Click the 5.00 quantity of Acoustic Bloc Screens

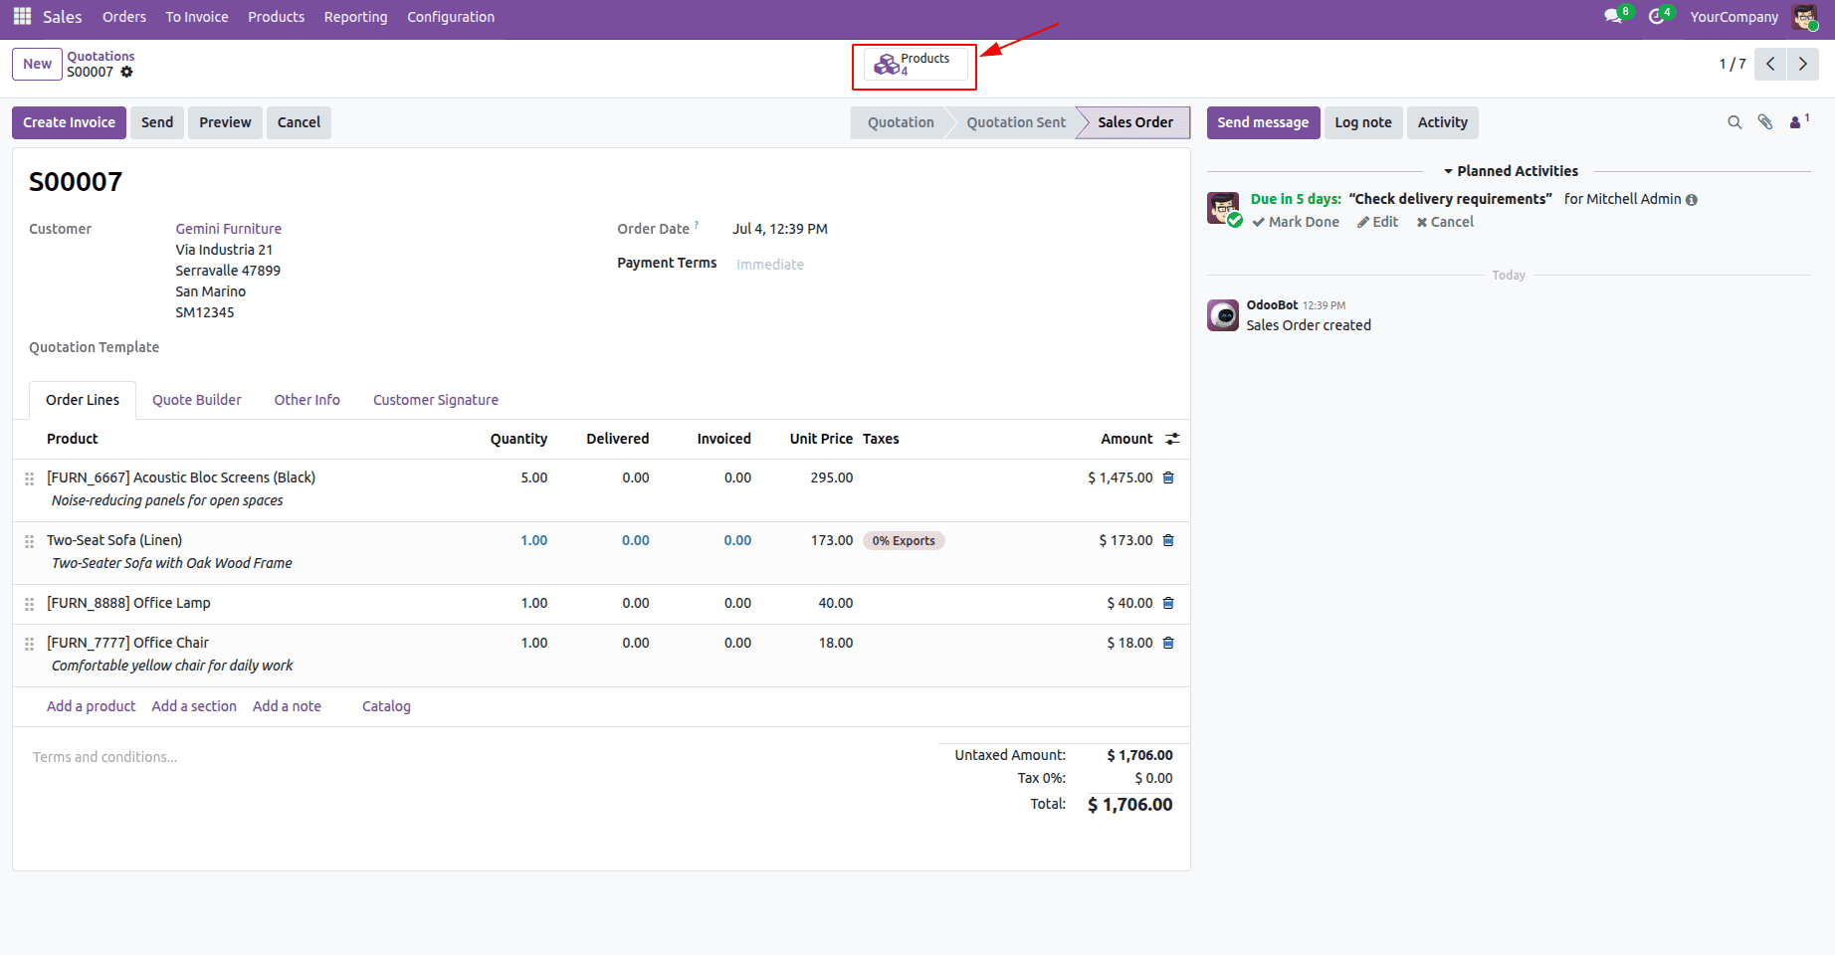533,477
